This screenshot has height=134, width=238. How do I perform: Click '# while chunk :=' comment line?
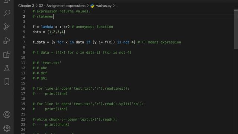pyautogui.click(x=75, y=119)
